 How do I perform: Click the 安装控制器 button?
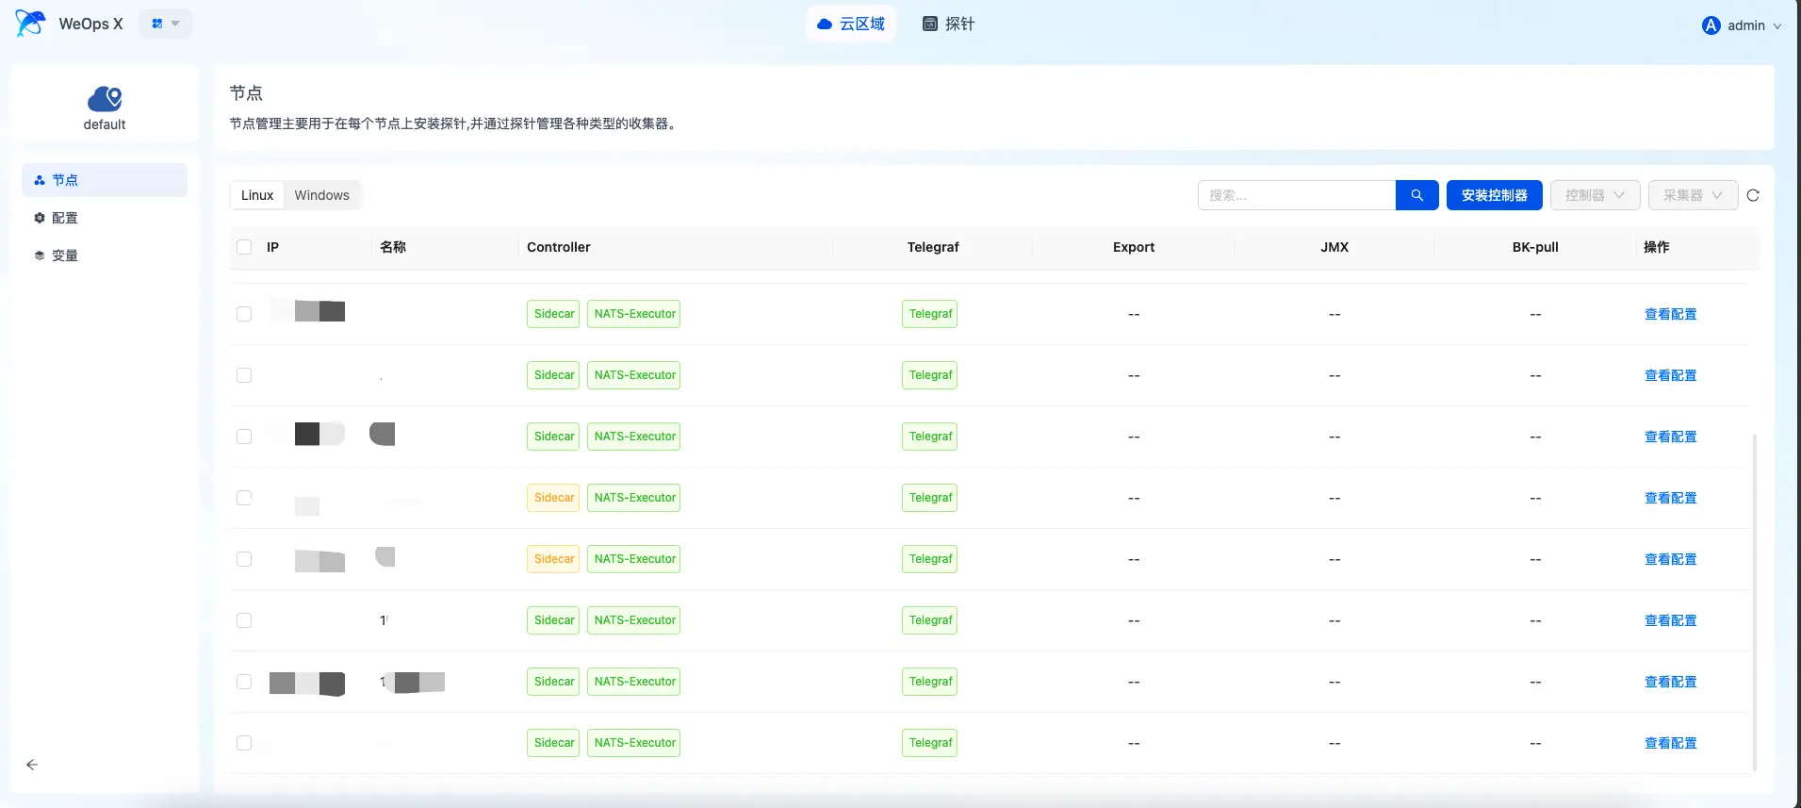coord(1494,195)
